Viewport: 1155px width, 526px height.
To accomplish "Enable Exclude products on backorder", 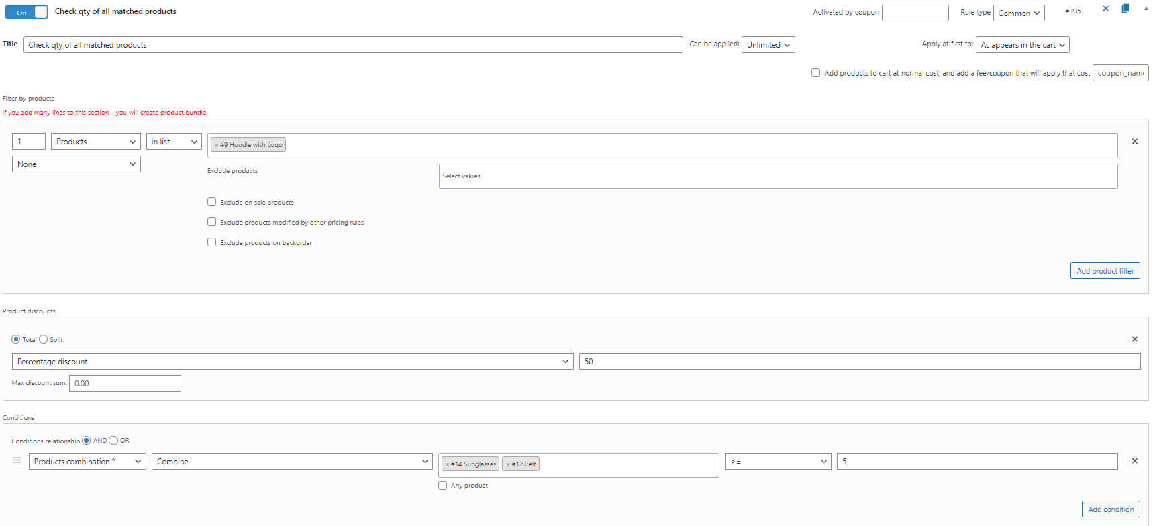I will click(211, 242).
